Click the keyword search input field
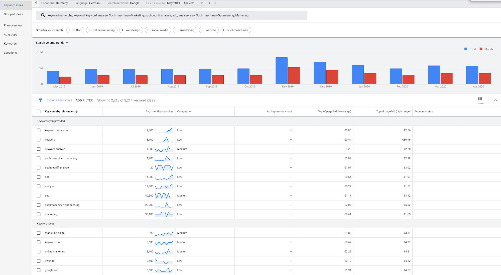501x275 pixels. click(x=171, y=15)
